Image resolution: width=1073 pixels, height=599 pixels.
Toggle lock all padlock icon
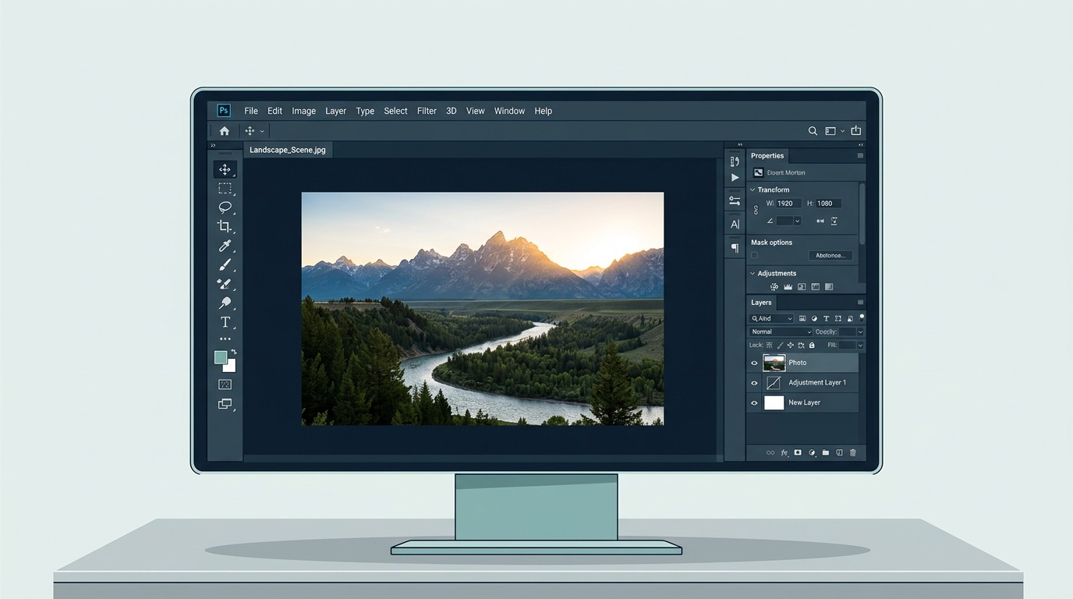(x=812, y=345)
